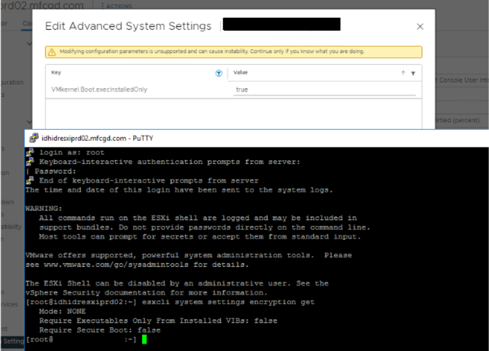489x351 pixels.
Task: Open the filter icon on the Value column
Action: tap(414, 73)
